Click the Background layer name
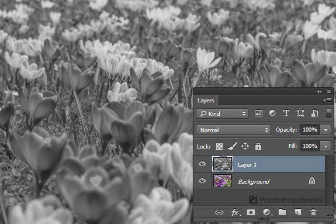Viewport: 336px width, 224px height. click(254, 182)
